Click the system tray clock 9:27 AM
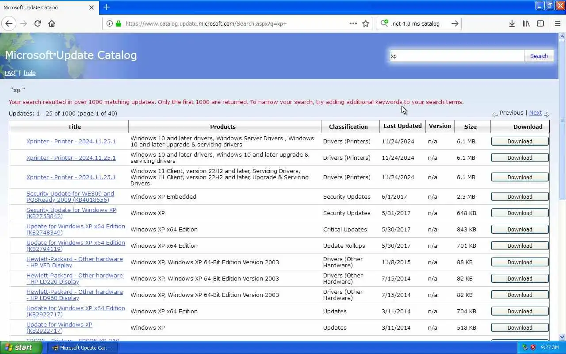566x354 pixels. 550,348
